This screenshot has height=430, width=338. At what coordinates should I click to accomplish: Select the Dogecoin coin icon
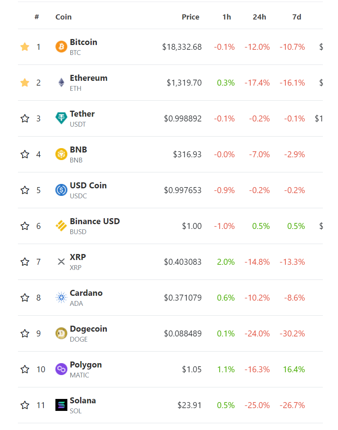(61, 333)
